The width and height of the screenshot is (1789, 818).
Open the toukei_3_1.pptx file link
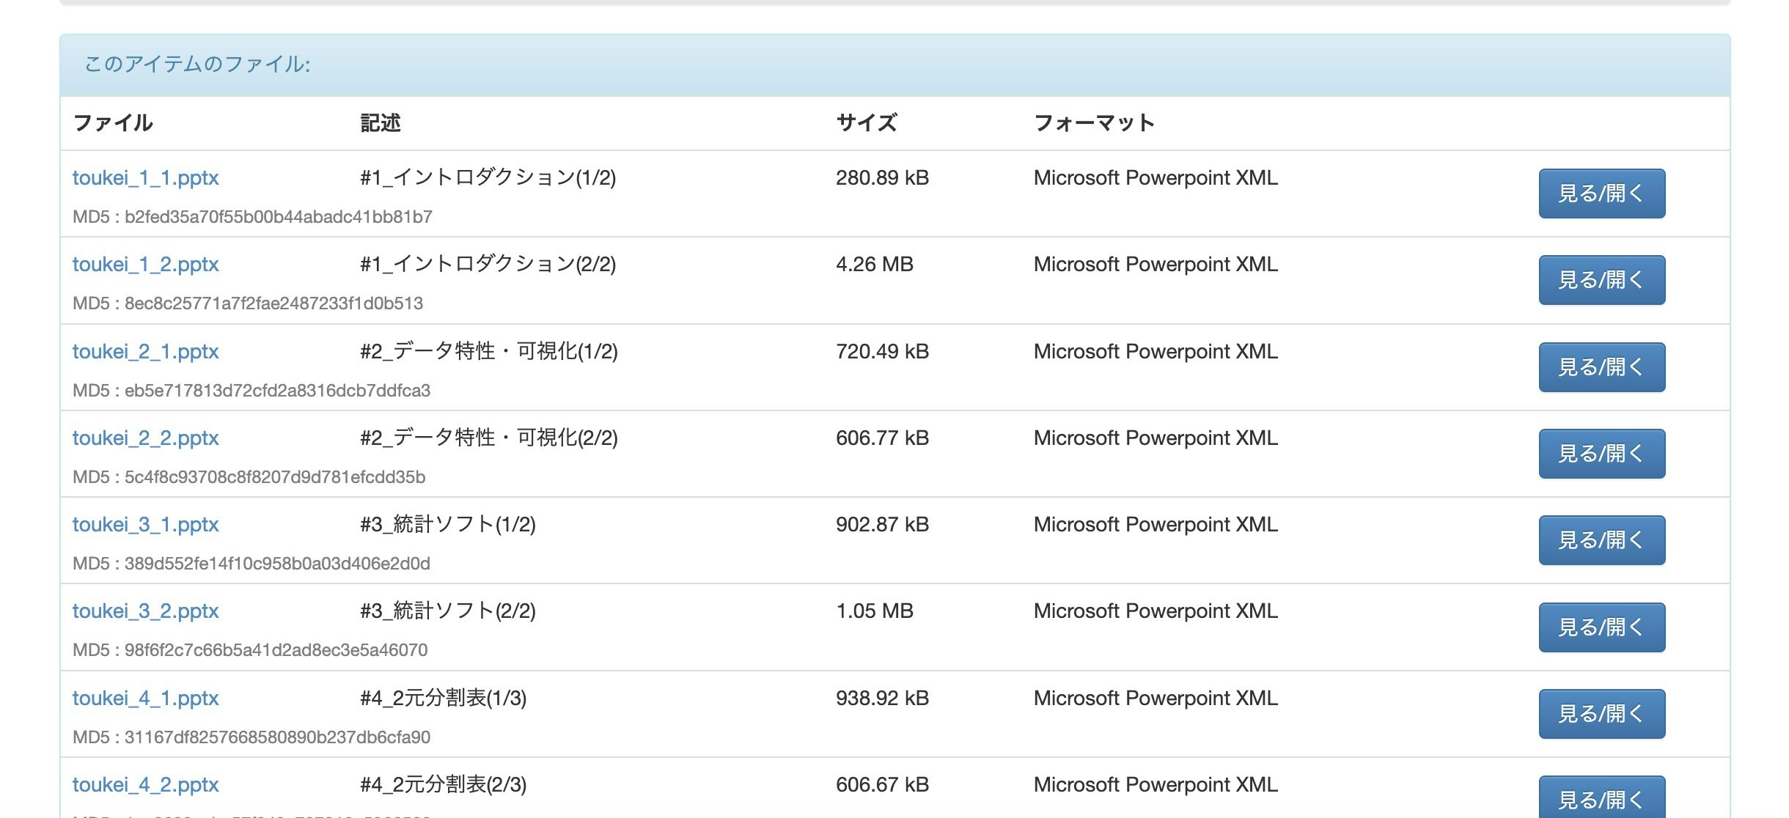pos(145,524)
